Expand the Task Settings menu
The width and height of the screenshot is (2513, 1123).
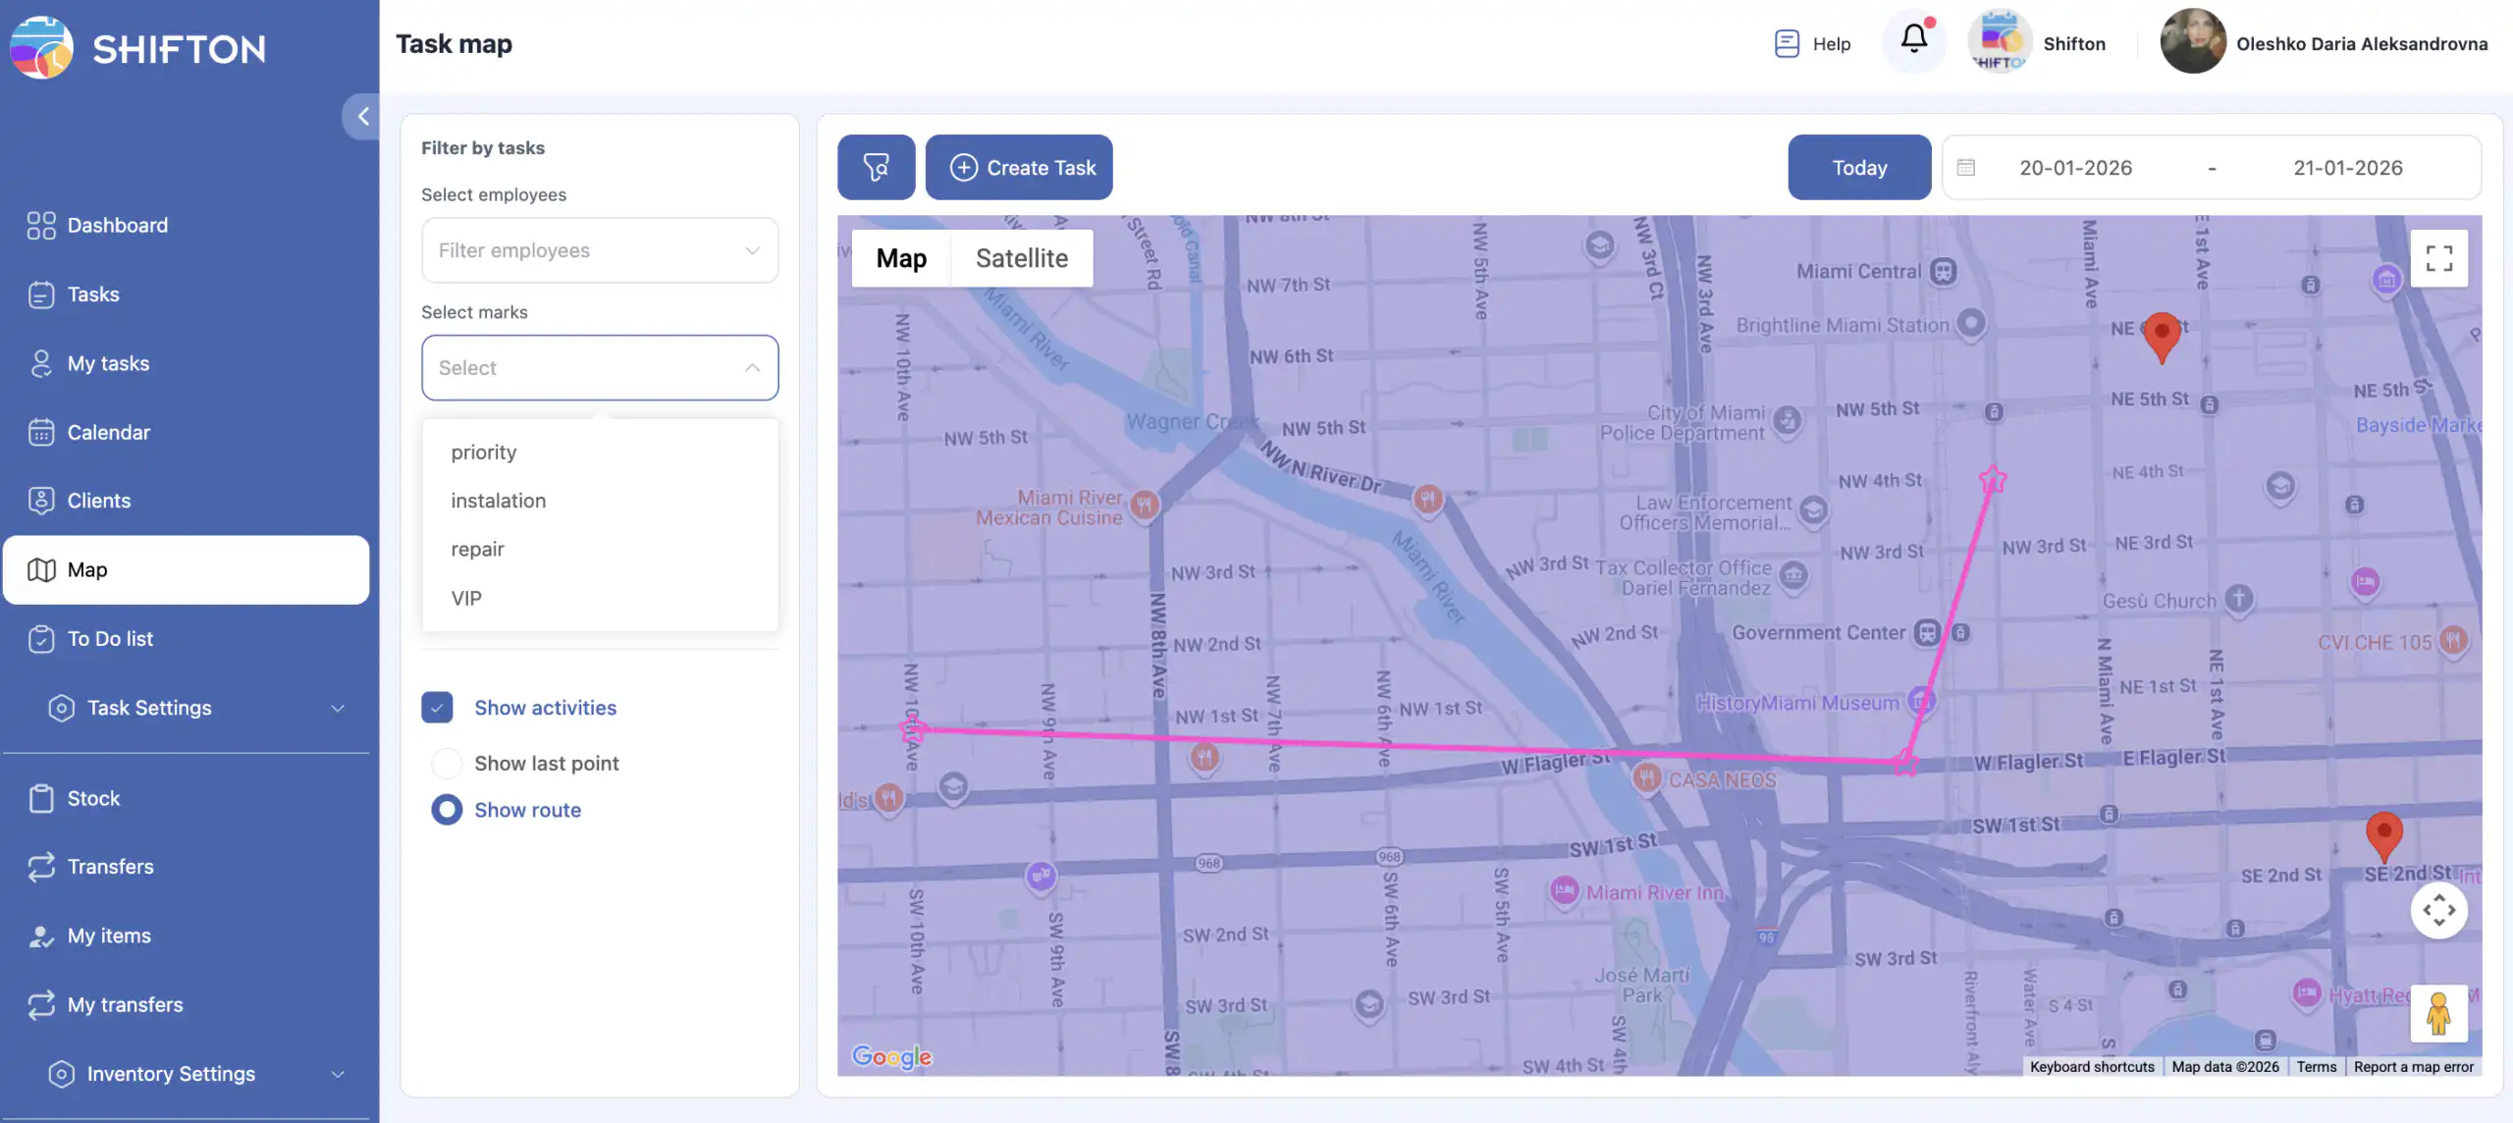coord(196,708)
